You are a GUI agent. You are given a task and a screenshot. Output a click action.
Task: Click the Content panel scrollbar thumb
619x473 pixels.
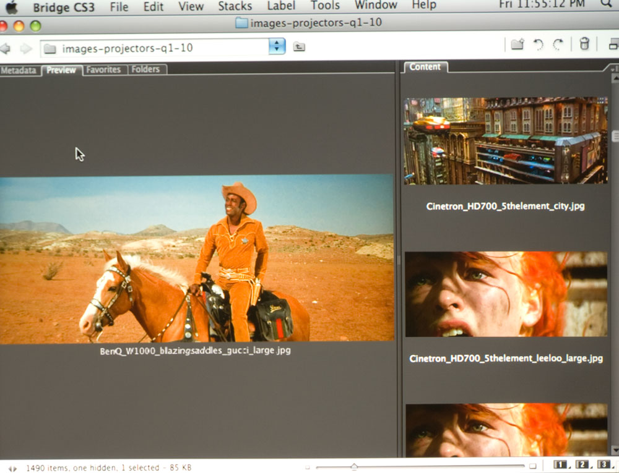coord(615,136)
